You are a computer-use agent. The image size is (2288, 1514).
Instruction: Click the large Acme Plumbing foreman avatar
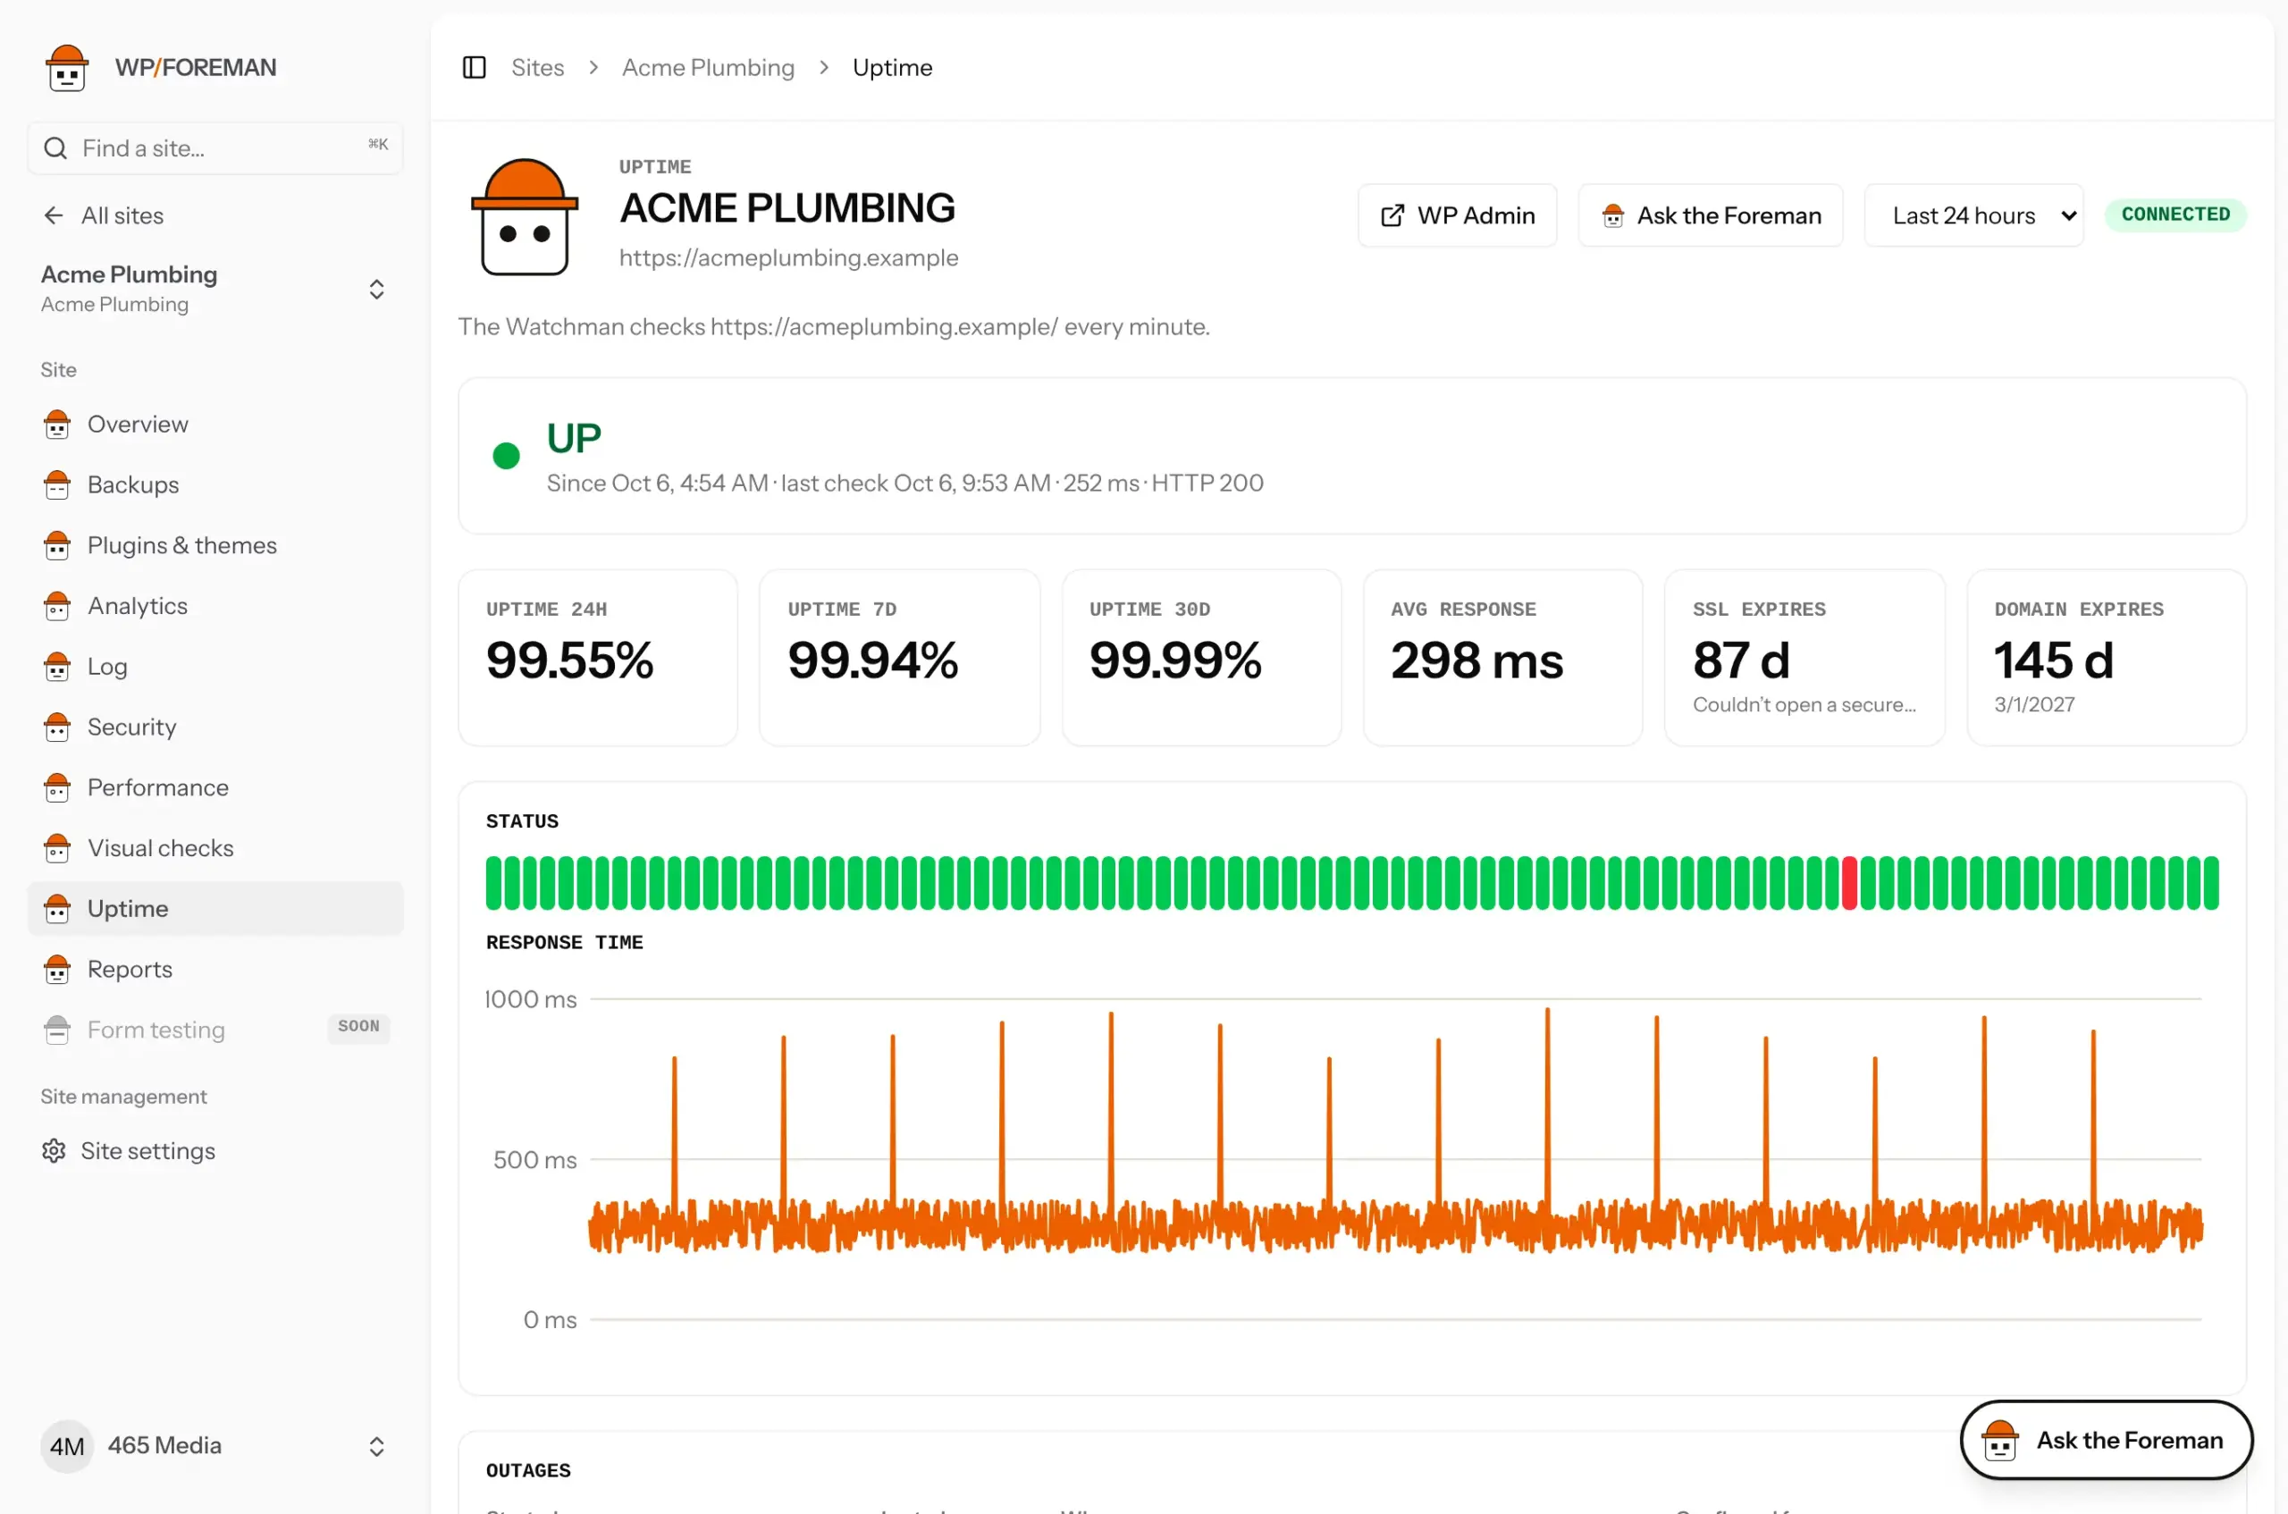[525, 217]
